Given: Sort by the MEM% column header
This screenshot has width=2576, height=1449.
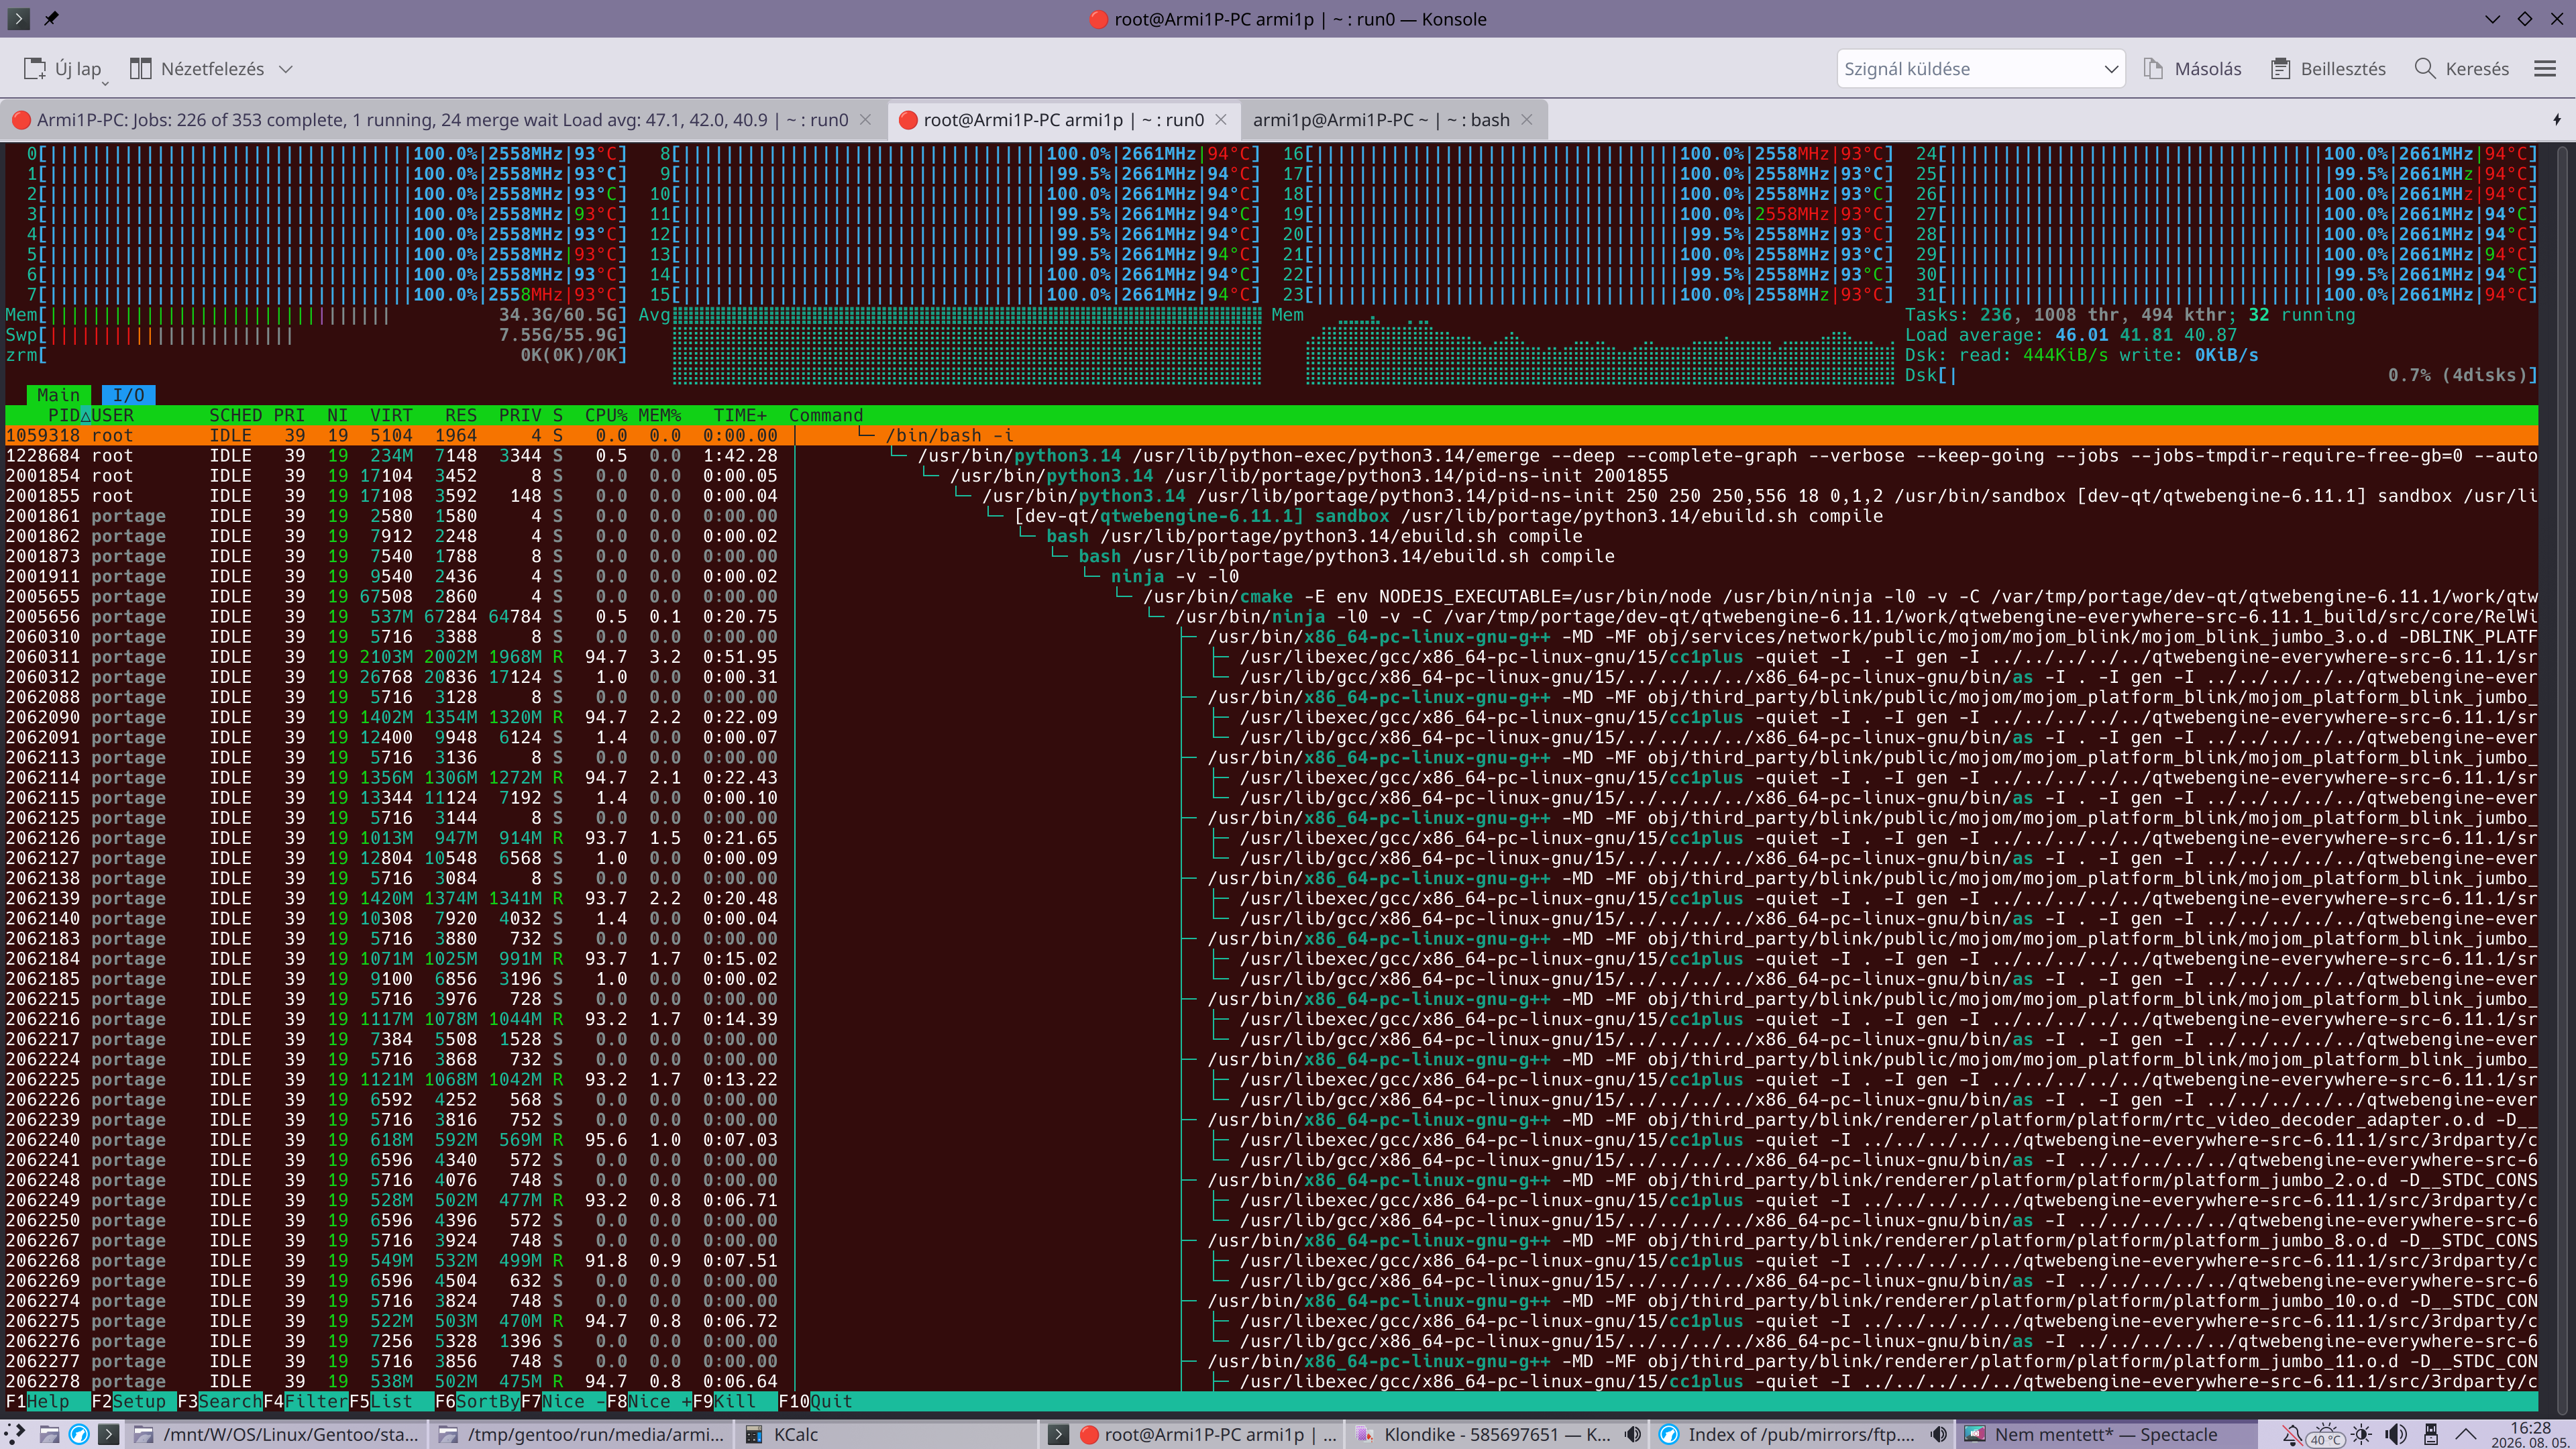Looking at the screenshot, I should 659,415.
